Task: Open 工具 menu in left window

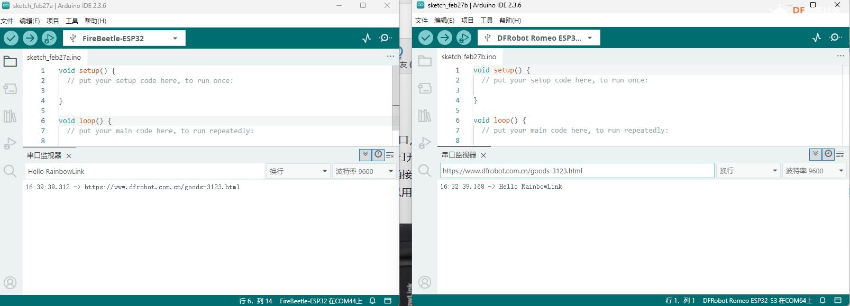Action: 72,21
